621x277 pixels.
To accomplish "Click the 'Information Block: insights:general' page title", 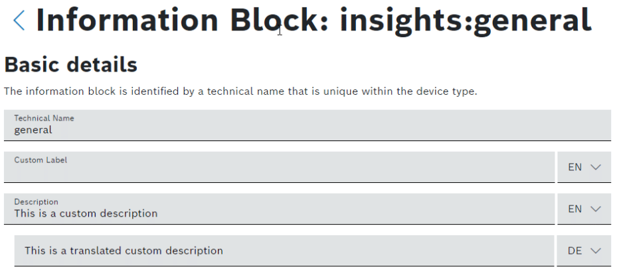I will (313, 21).
